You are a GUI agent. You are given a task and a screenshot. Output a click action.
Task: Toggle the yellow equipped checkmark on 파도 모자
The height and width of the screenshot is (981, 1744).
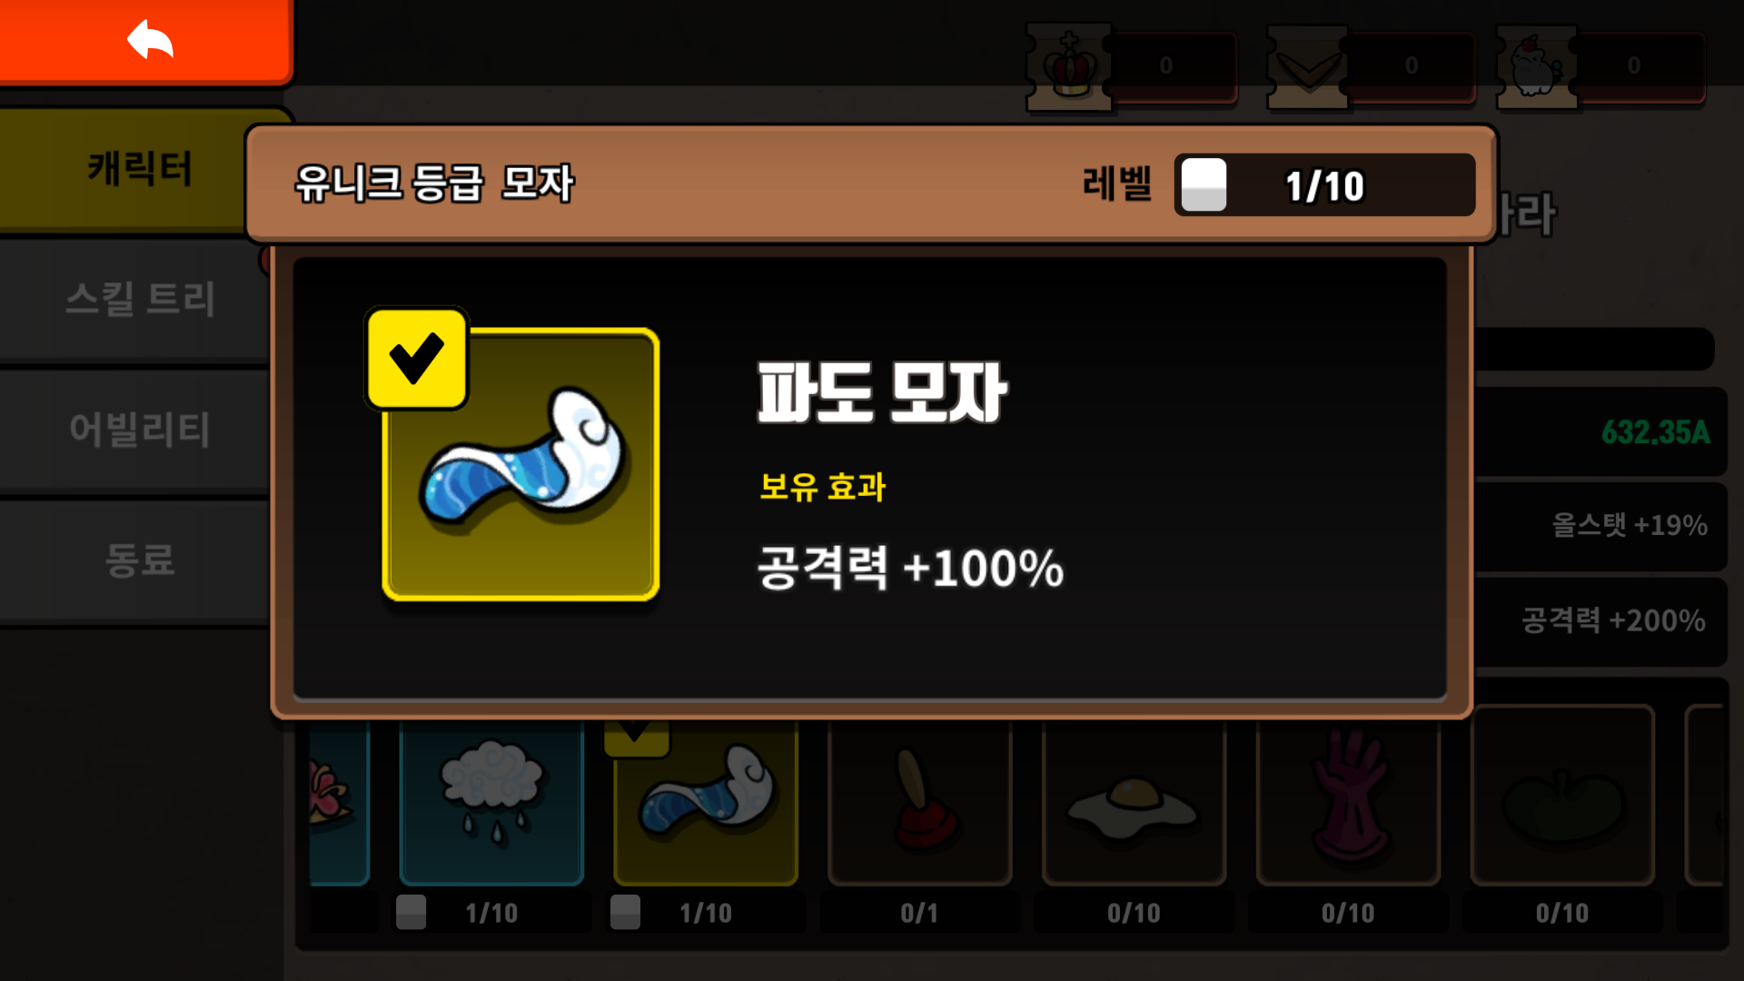click(417, 358)
